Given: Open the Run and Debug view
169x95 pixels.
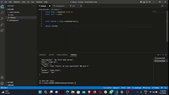Looking at the screenshot, I should (2, 25).
